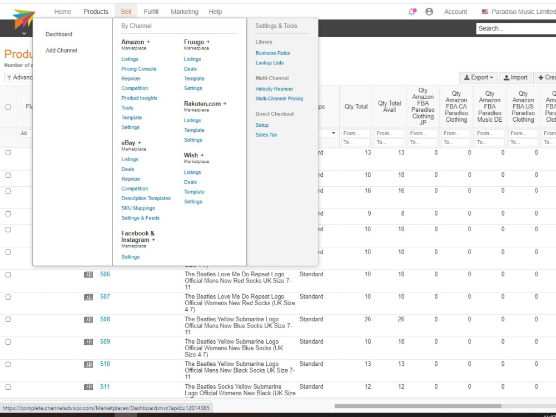The width and height of the screenshot is (556, 417).
Task: Click the Sell menu tab
Action: pos(126,12)
